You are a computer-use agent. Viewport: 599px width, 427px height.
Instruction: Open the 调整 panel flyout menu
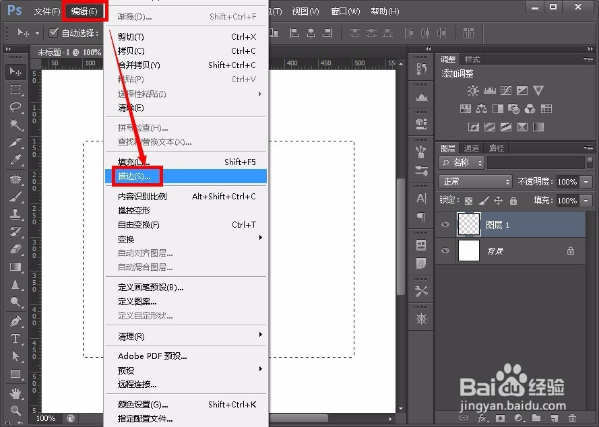(588, 59)
